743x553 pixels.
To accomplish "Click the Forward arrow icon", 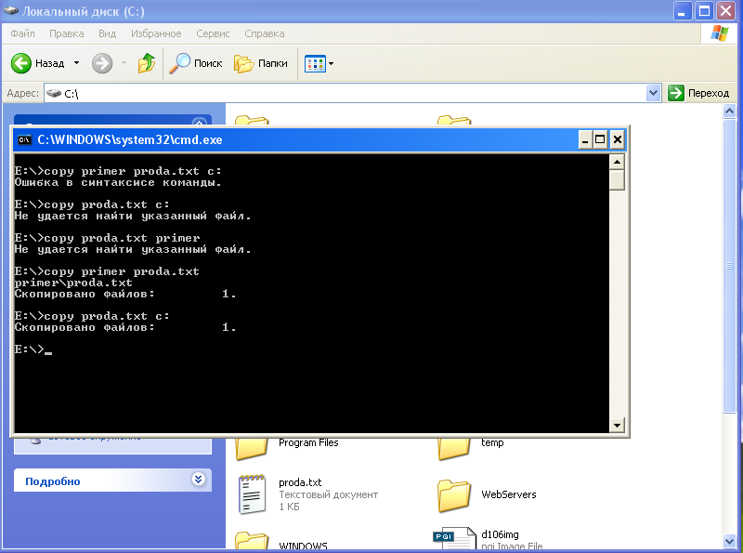I will coord(102,63).
